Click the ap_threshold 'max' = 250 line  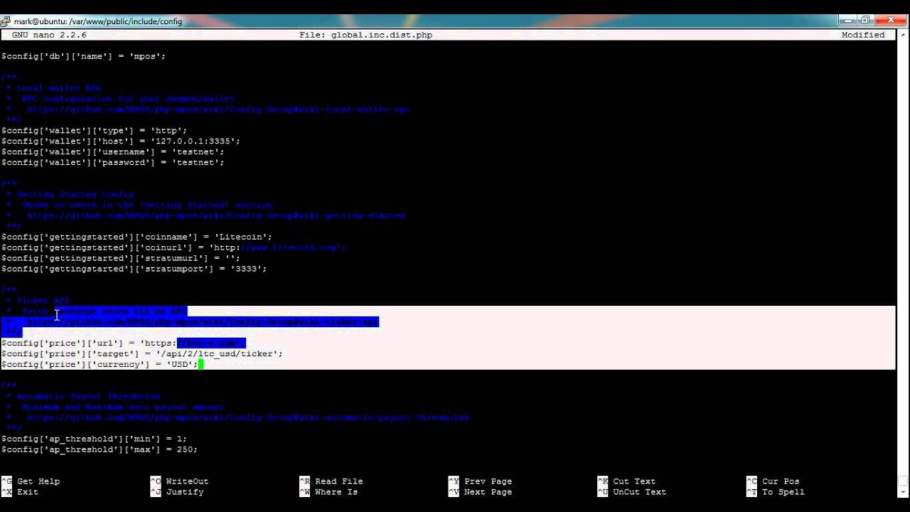tap(100, 449)
